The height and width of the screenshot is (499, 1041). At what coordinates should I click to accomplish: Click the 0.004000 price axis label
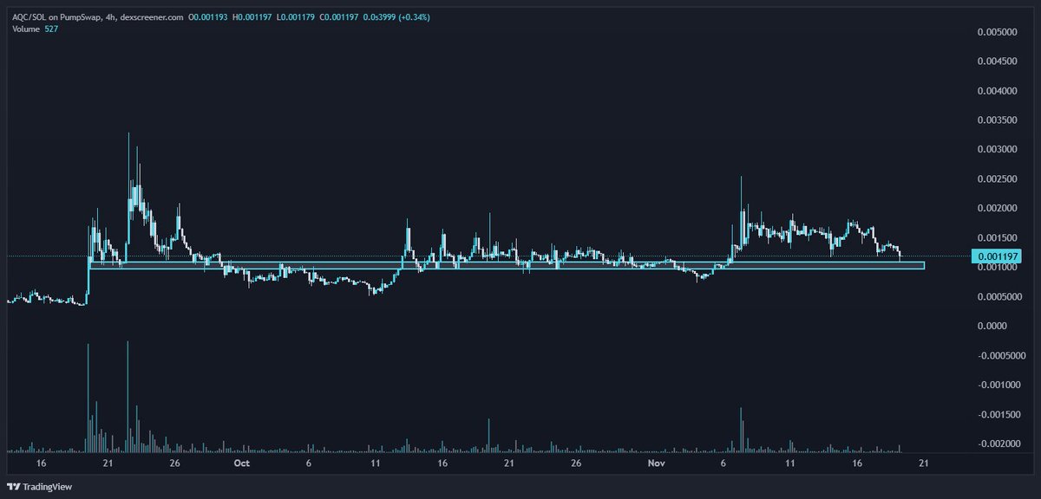tap(998, 91)
